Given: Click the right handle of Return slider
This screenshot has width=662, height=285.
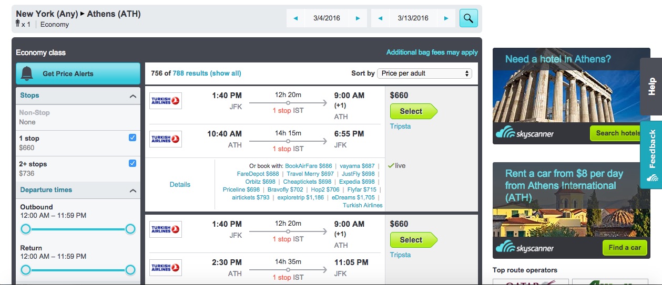Looking at the screenshot, I should [x=130, y=270].
